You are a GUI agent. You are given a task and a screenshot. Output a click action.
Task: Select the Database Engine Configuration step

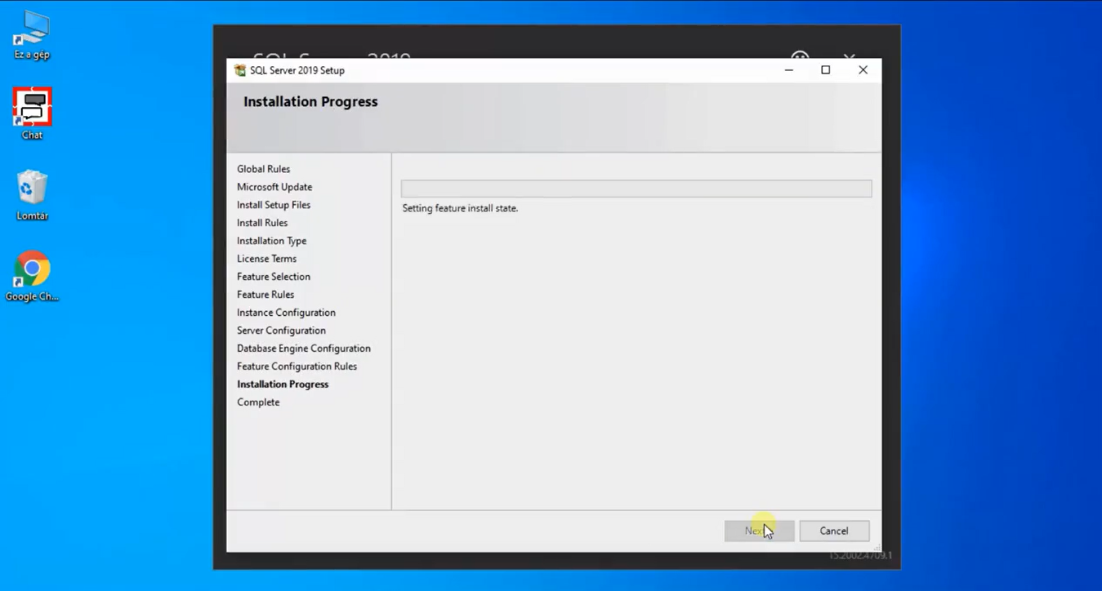304,349
